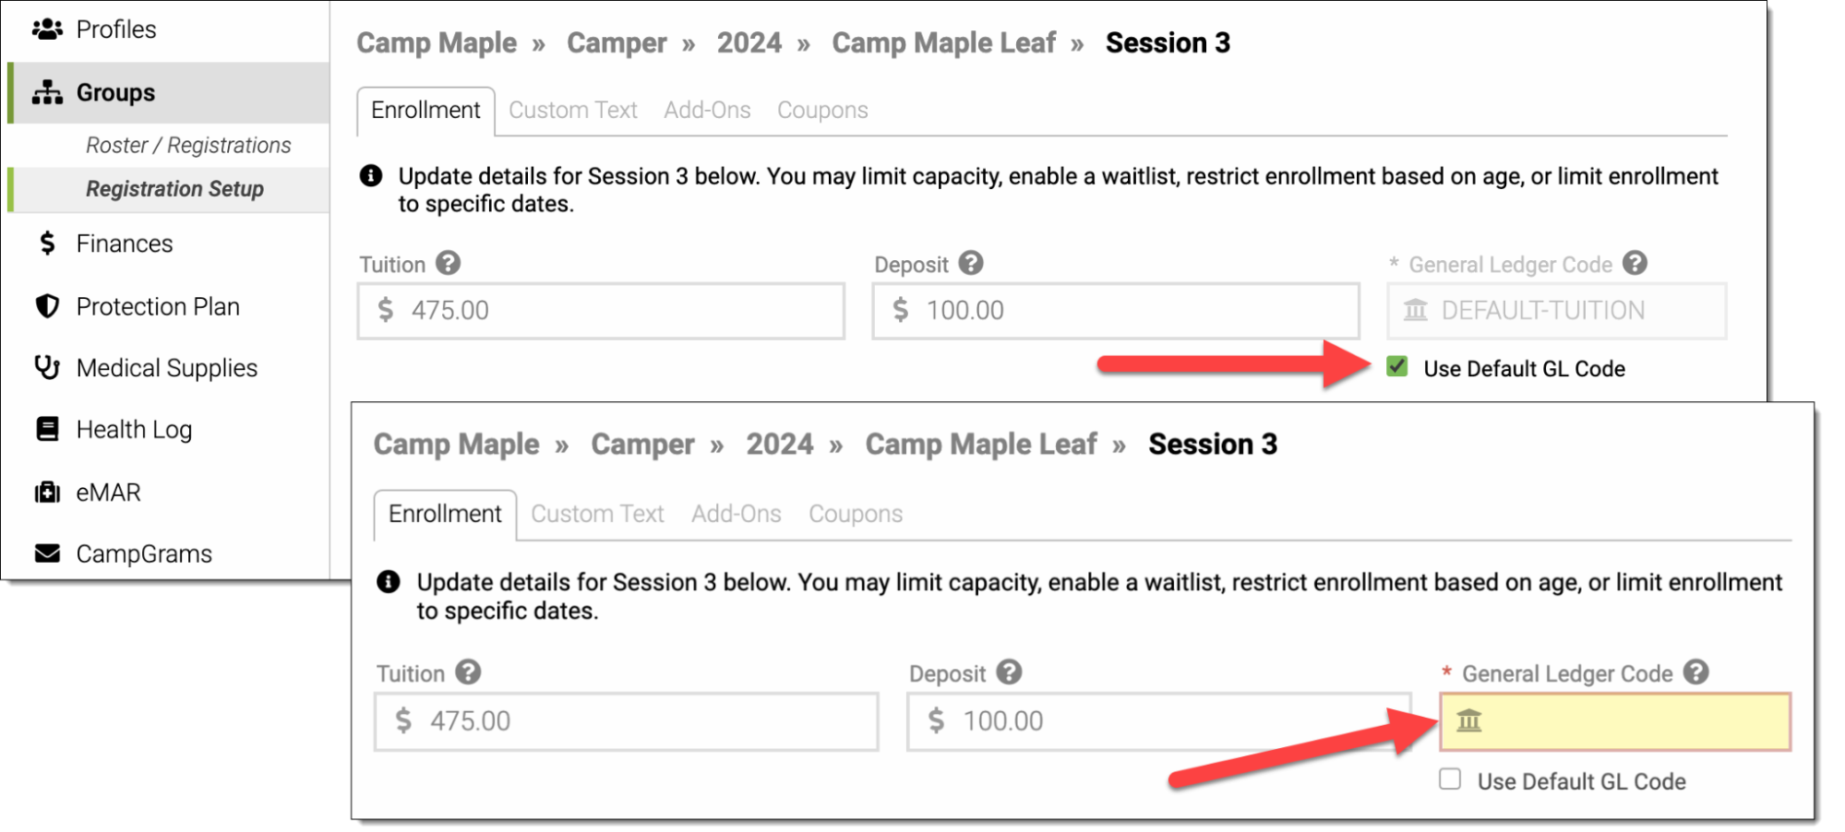Click the Health Log book icon in sidebar
Screen dimensions: 1845x832
[x=47, y=429]
